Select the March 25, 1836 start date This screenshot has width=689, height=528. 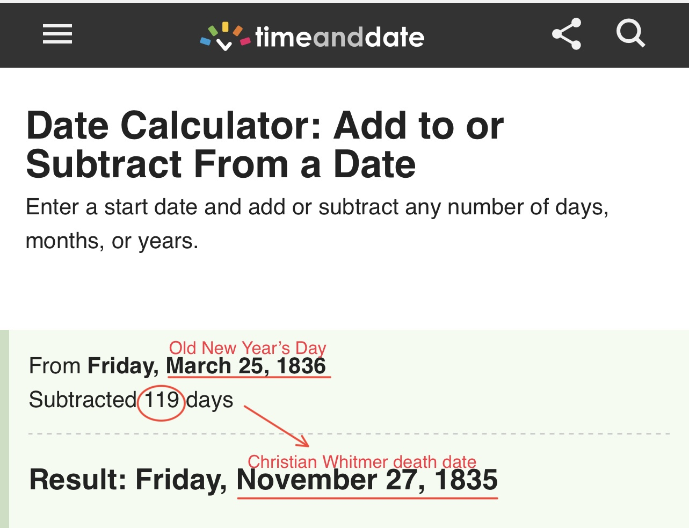point(246,366)
